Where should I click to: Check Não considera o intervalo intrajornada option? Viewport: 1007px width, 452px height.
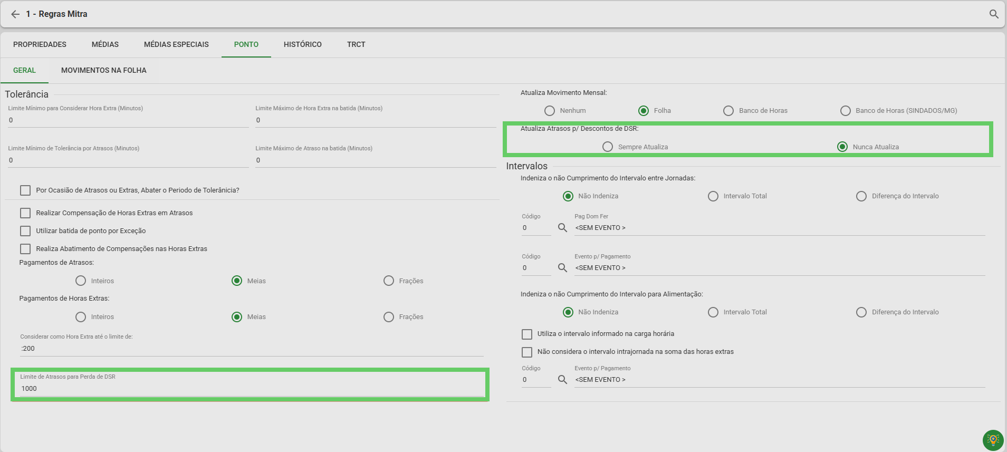pos(527,352)
